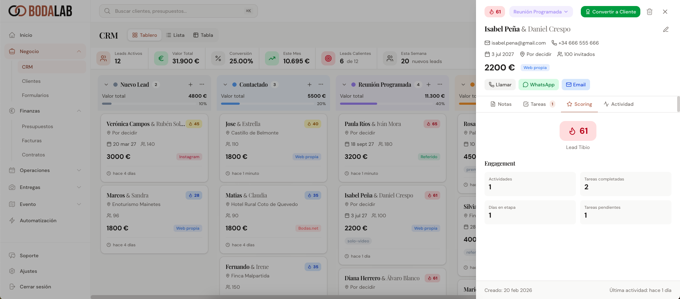Viewport: 680px width, 299px height.
Task: Add a card to Nuevo Lead column
Action: coord(191,85)
